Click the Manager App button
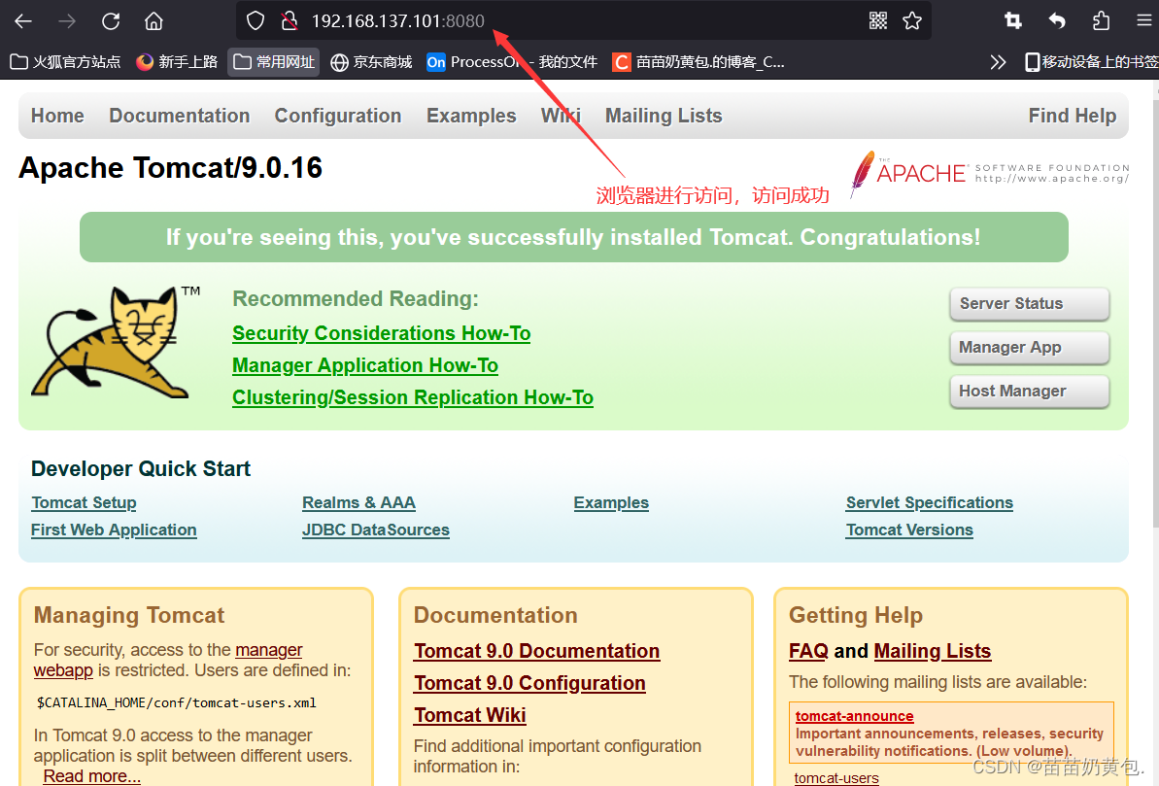The image size is (1159, 786). [1029, 348]
